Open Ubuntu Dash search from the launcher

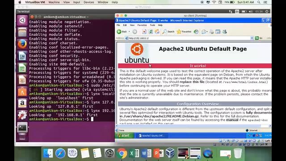[x=22, y=20]
